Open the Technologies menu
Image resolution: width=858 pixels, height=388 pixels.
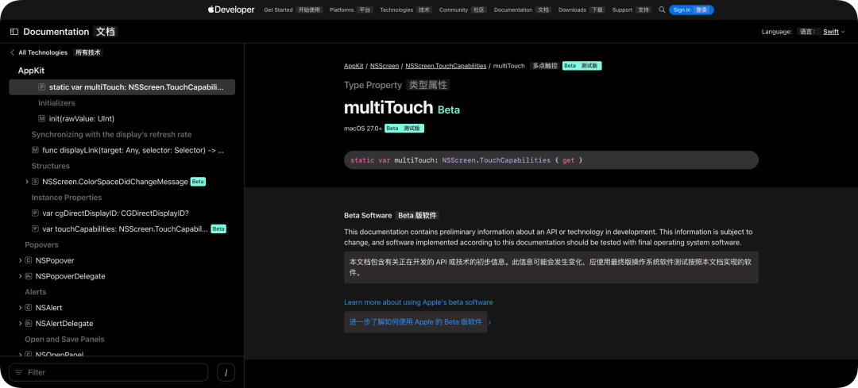point(396,10)
